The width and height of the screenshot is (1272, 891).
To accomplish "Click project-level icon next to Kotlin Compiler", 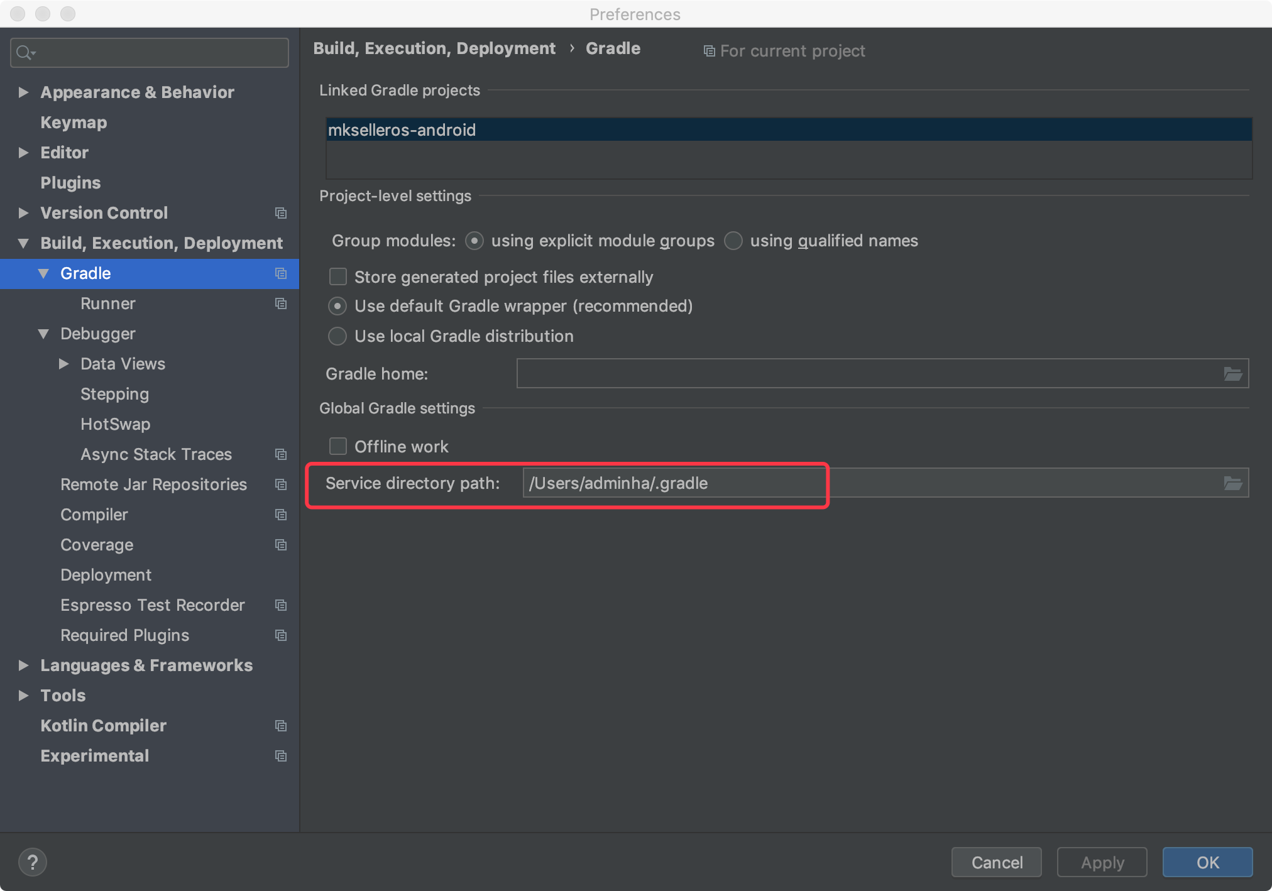I will [281, 726].
